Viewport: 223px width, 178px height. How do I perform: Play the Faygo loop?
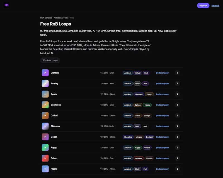[45, 148]
